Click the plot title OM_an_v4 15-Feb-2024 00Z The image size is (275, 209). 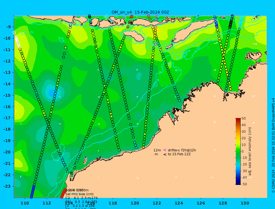click(x=140, y=12)
